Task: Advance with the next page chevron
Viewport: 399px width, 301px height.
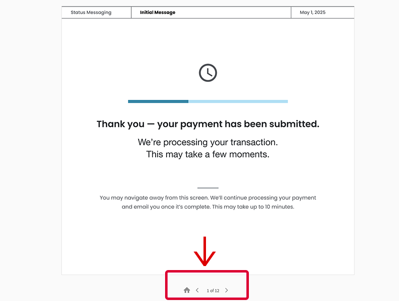Action: tap(226, 290)
